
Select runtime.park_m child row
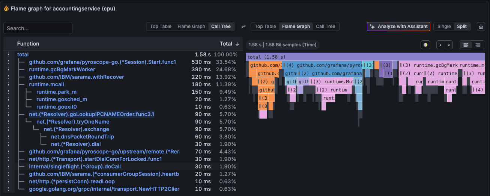click(56, 92)
